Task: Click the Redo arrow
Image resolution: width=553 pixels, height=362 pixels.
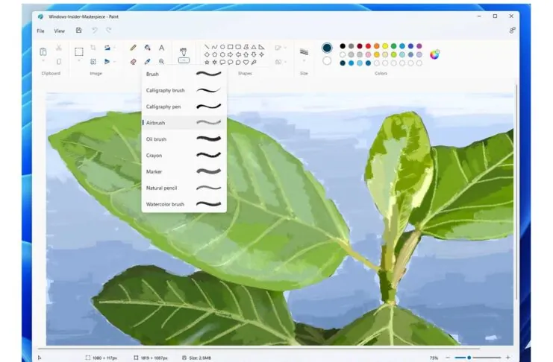Action: [x=109, y=31]
